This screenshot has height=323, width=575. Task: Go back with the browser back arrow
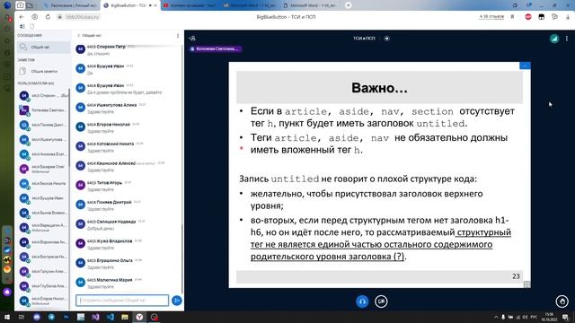point(22,17)
